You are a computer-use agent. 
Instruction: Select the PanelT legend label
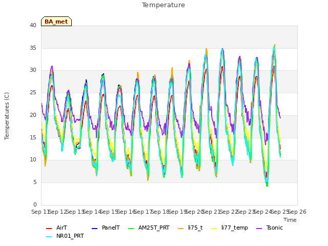pos(111,228)
